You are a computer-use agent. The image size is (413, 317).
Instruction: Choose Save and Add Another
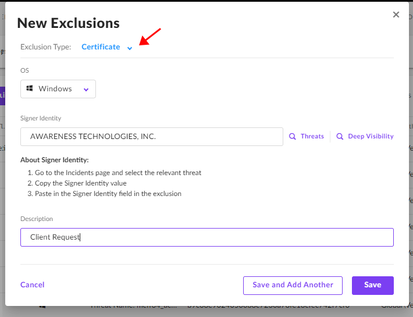click(293, 286)
